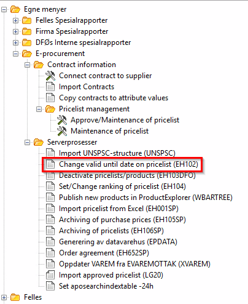Open Copy contracts to attribute values
The image size is (248, 304).
click(114, 98)
